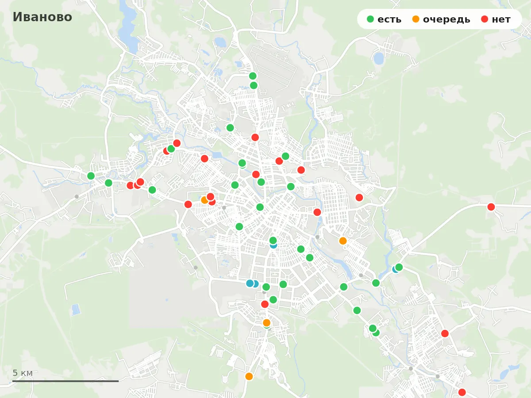Image resolution: width=531 pixels, height=398 pixels.
Task: Click the orange 'очередь' legend dot
Action: [x=416, y=19]
